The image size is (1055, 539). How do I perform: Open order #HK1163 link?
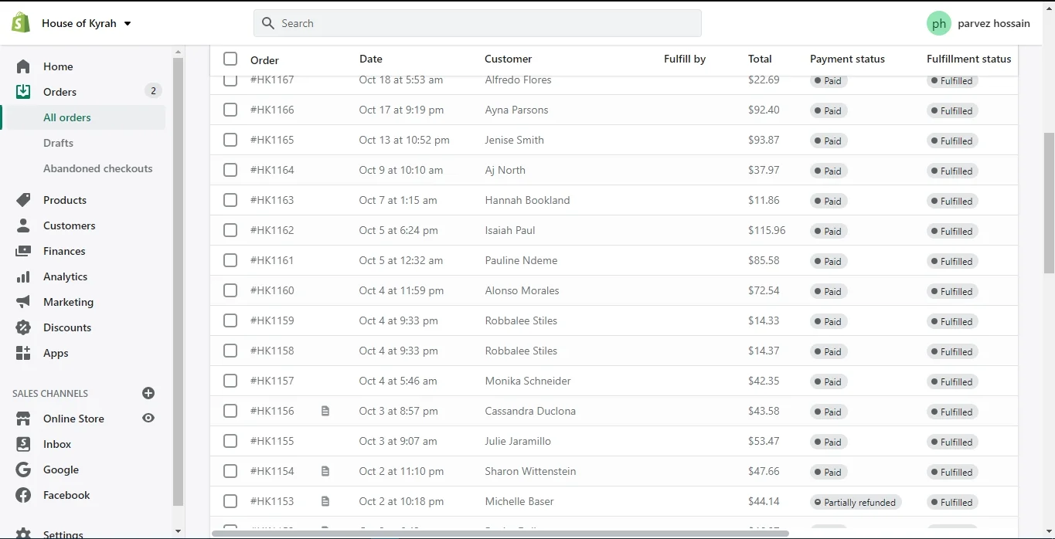[x=272, y=200]
